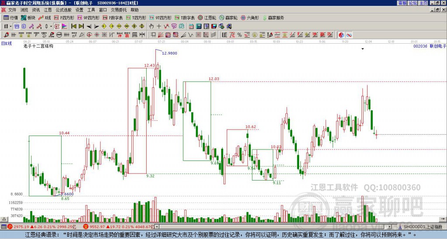Click the 12.9800 high price label
Viewport: 447px width, 239px height.
[169, 53]
